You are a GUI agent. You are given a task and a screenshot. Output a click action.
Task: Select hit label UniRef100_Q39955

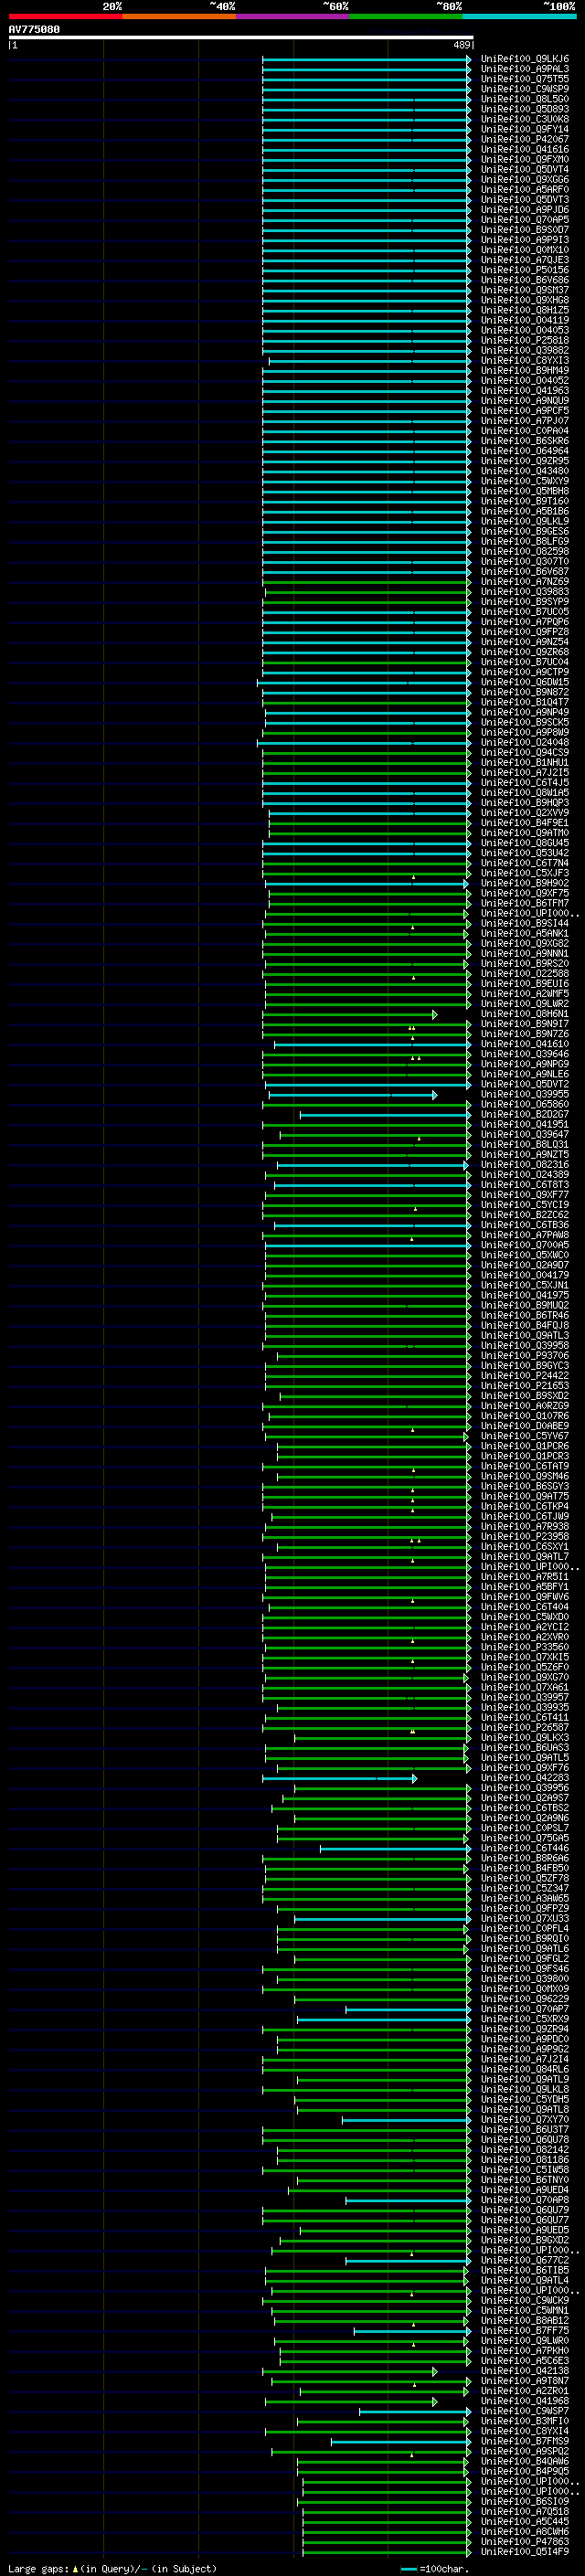pyautogui.click(x=524, y=1094)
